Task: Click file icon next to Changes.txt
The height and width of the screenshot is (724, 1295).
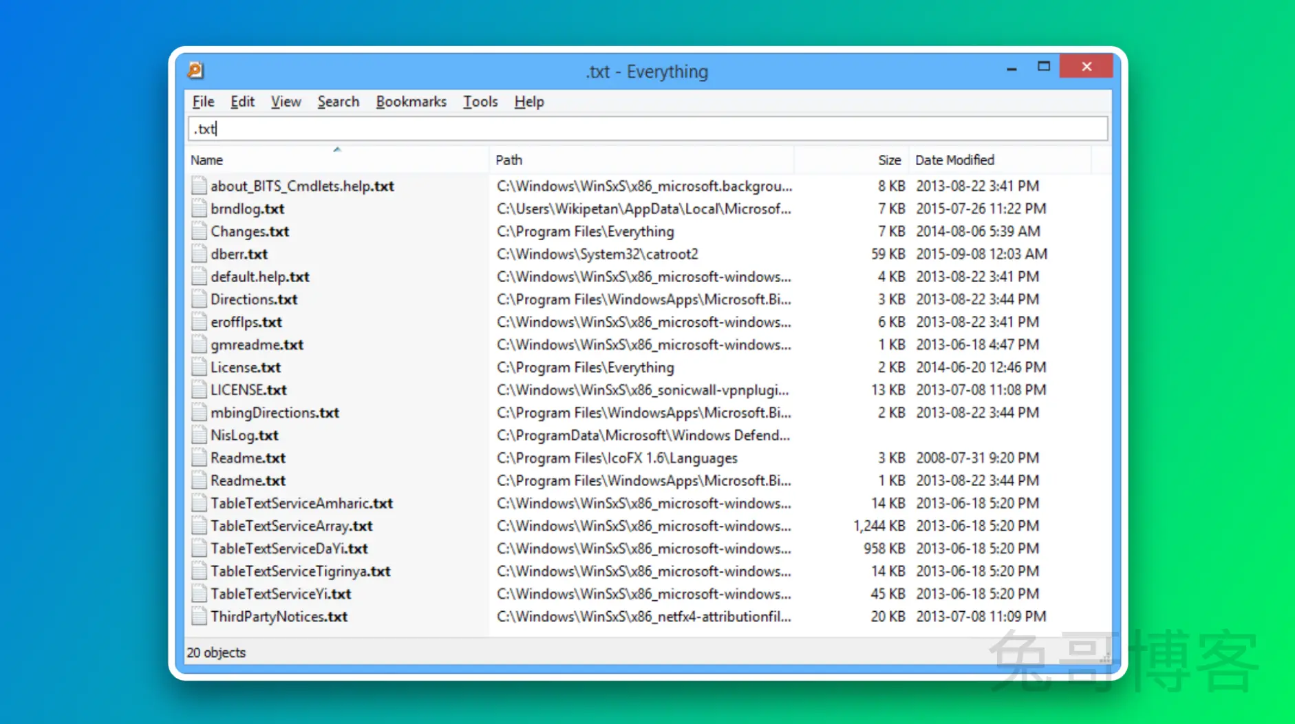Action: pyautogui.click(x=199, y=231)
